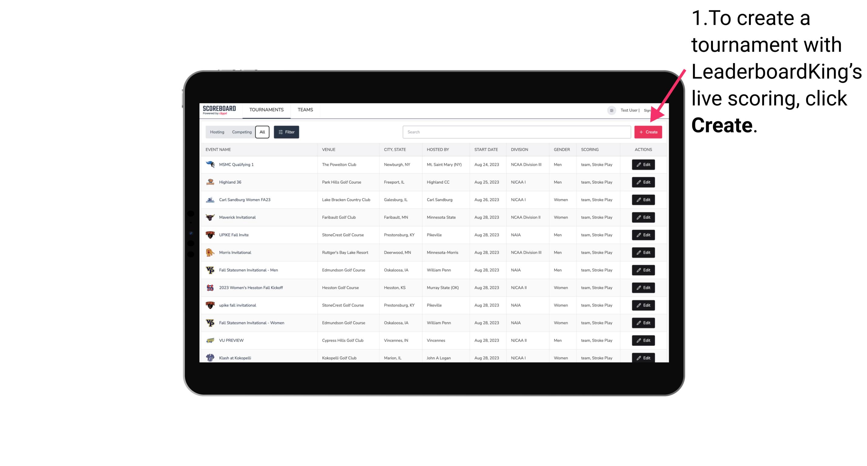Image resolution: width=867 pixels, height=466 pixels.
Task: Click the Edit icon for Maverick Invitational
Action: (643, 217)
